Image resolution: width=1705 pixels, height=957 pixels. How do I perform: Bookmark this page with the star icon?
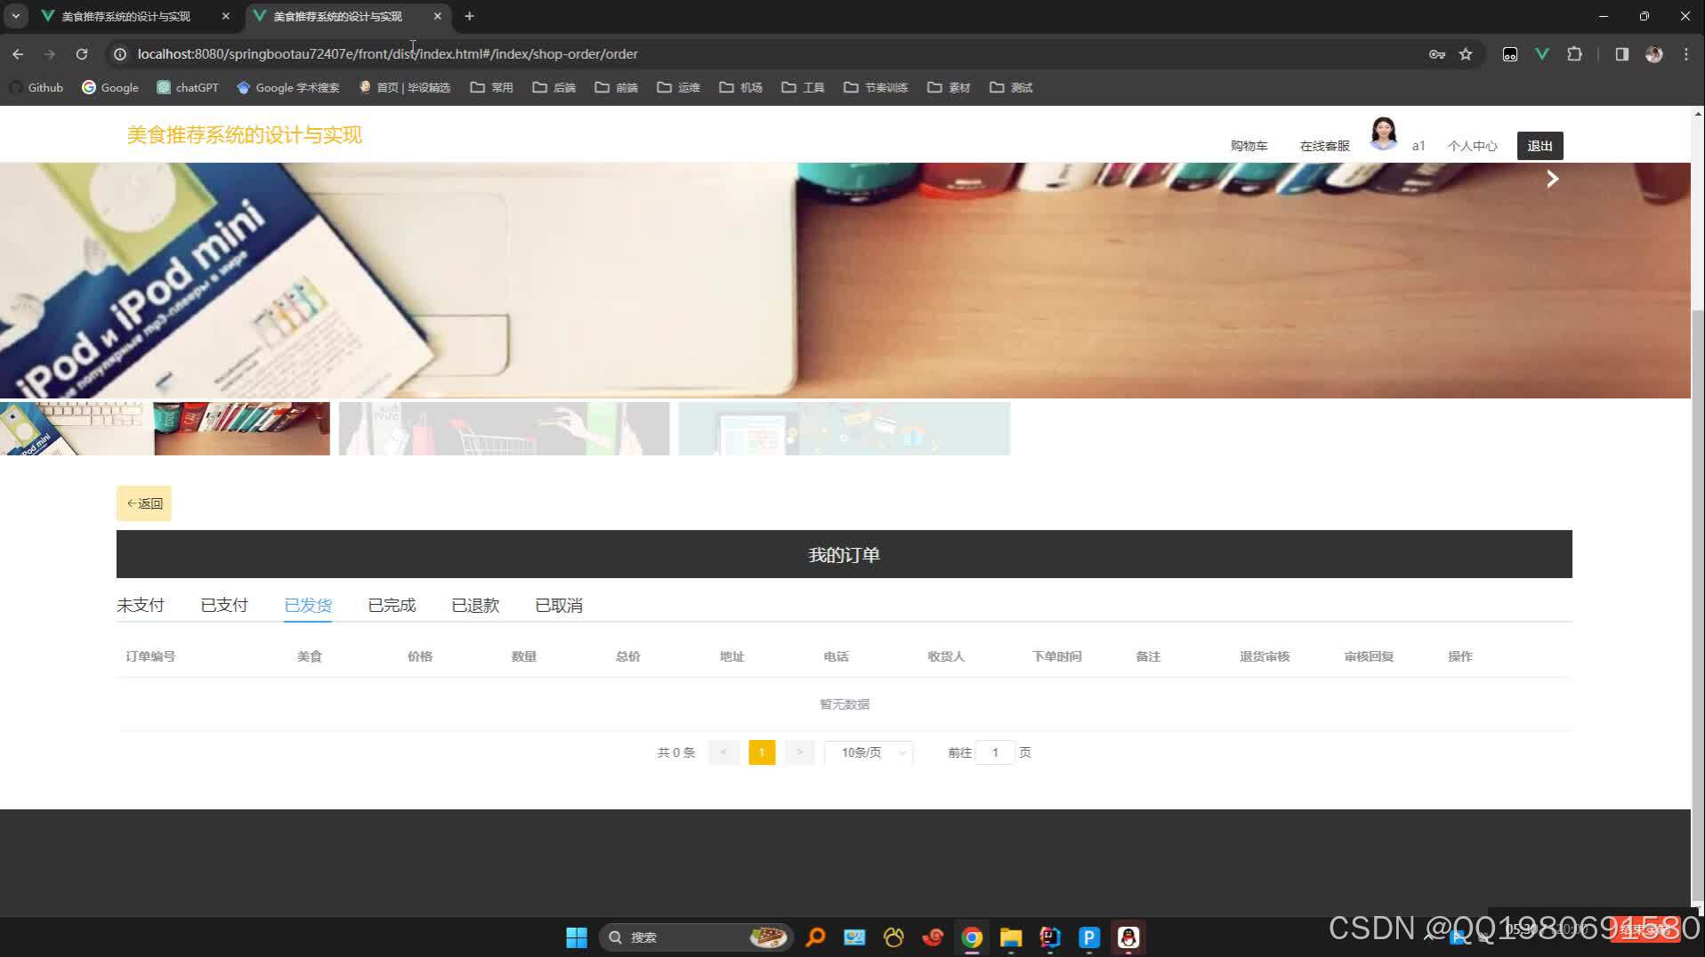(1466, 54)
